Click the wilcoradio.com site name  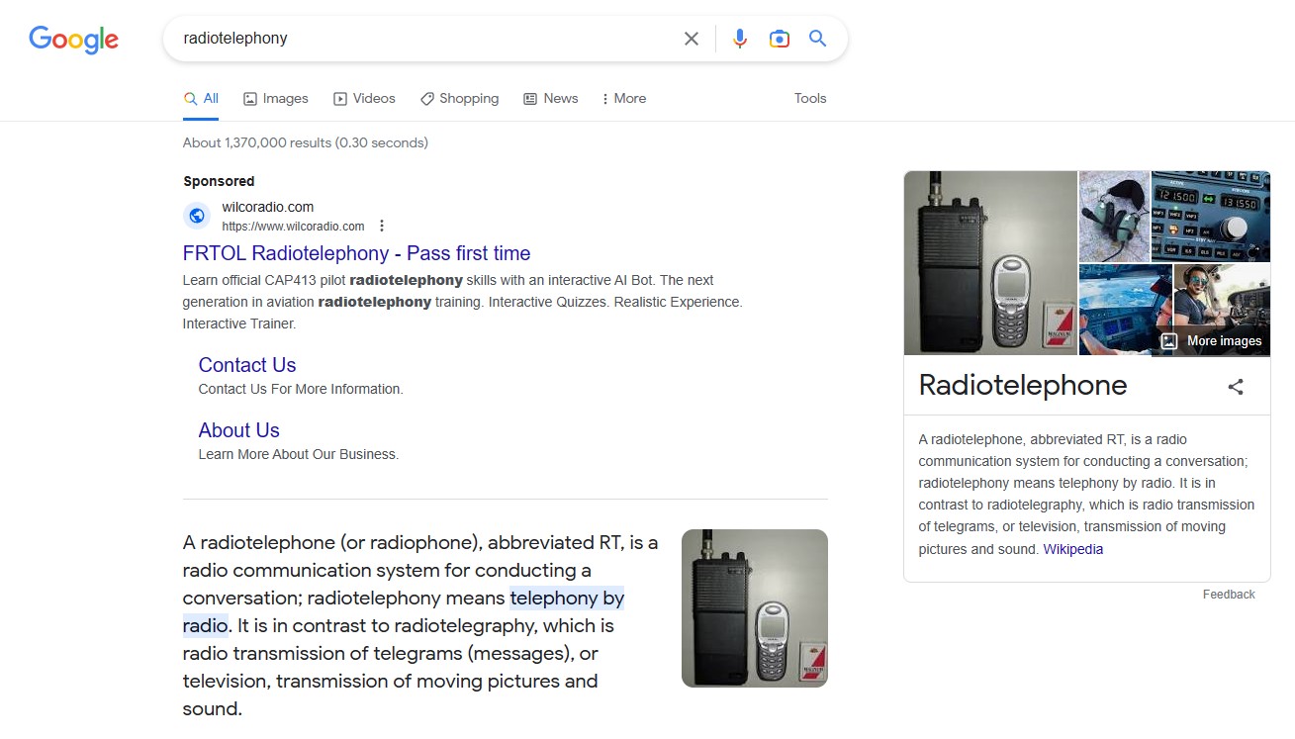[268, 207]
